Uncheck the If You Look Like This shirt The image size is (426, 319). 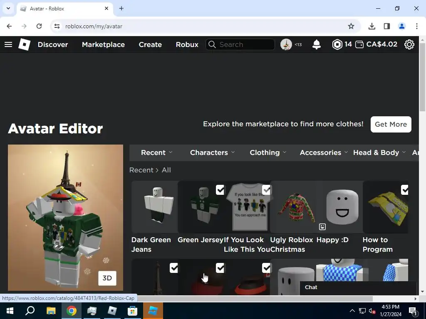tap(267, 190)
